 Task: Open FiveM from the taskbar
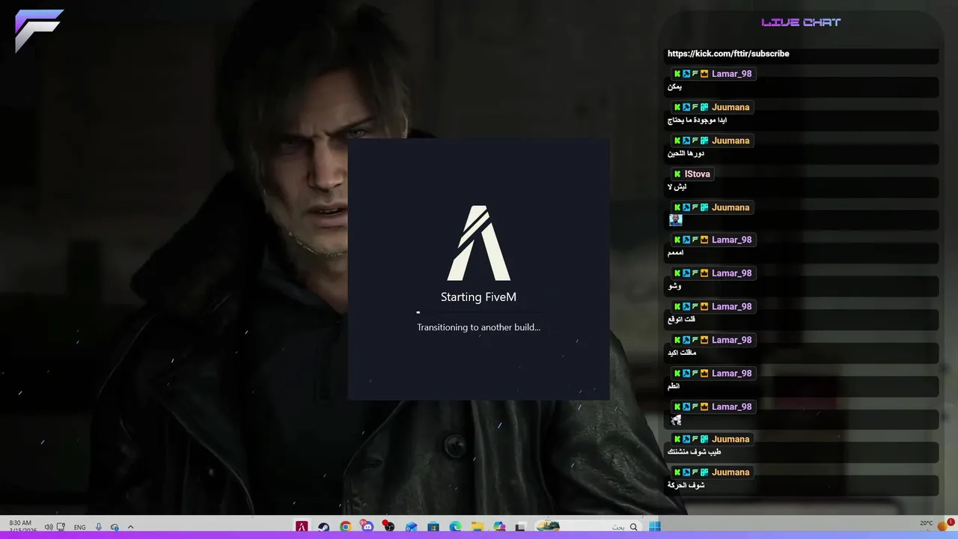point(302,527)
